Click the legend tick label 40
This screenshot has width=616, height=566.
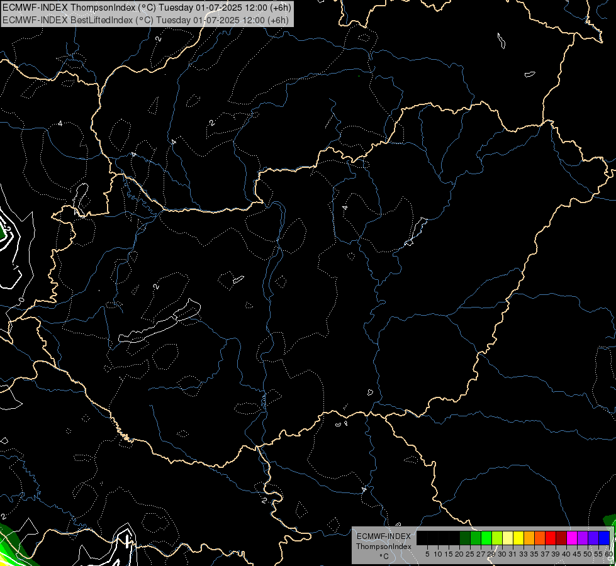[566, 554]
